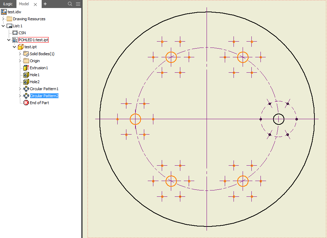Screen dimensions: 327x238
Task: Expand the Solid Bodies(1) folder
Action: 20,54
